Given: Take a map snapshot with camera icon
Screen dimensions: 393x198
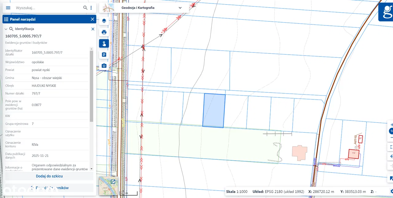Looking at the screenshot, I should (x=104, y=66).
